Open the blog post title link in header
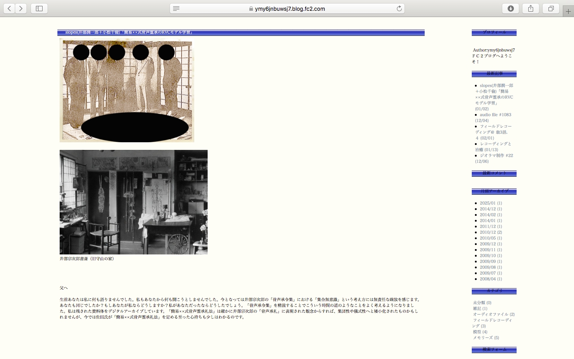 coord(129,32)
